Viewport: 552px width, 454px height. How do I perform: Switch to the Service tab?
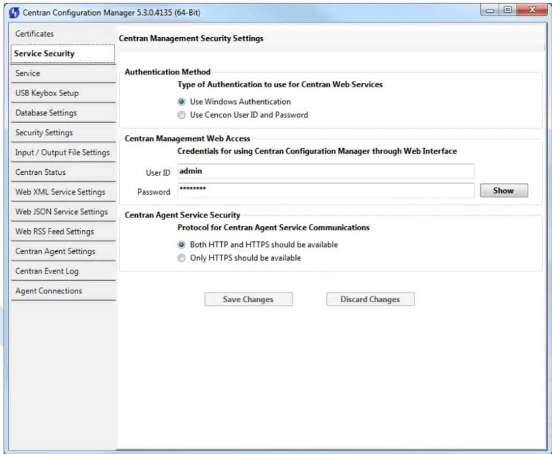coord(63,73)
